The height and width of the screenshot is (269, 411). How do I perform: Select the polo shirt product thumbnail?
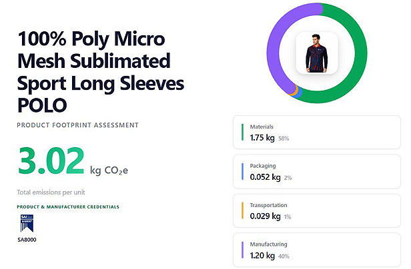[x=317, y=53]
